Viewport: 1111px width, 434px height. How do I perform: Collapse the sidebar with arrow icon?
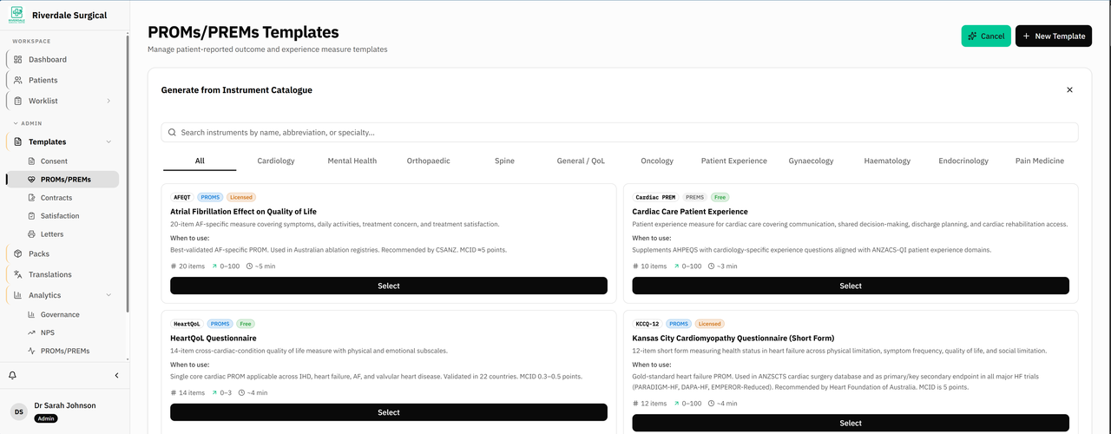coord(117,375)
